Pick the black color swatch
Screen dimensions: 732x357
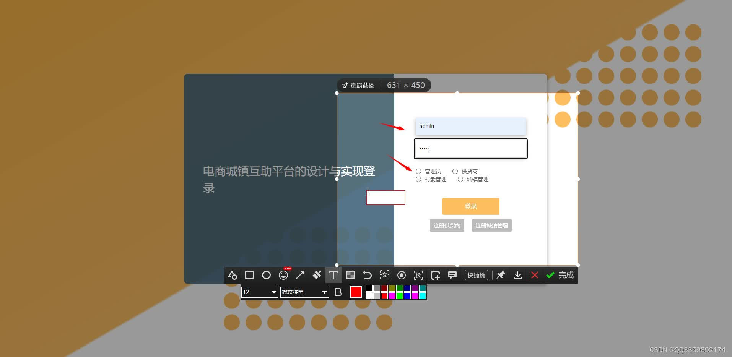point(369,288)
